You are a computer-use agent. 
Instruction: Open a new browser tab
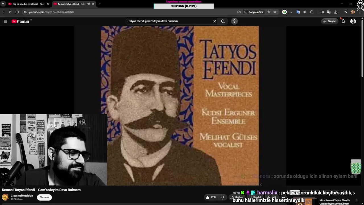coord(100,4)
